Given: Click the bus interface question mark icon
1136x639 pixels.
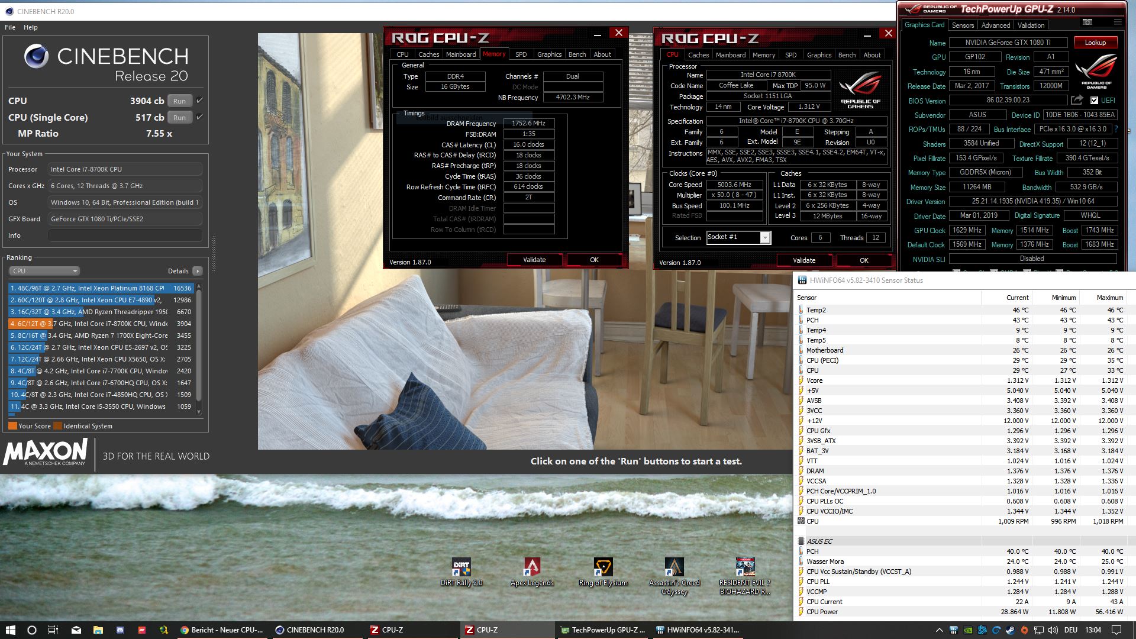Looking at the screenshot, I should click(x=1116, y=129).
